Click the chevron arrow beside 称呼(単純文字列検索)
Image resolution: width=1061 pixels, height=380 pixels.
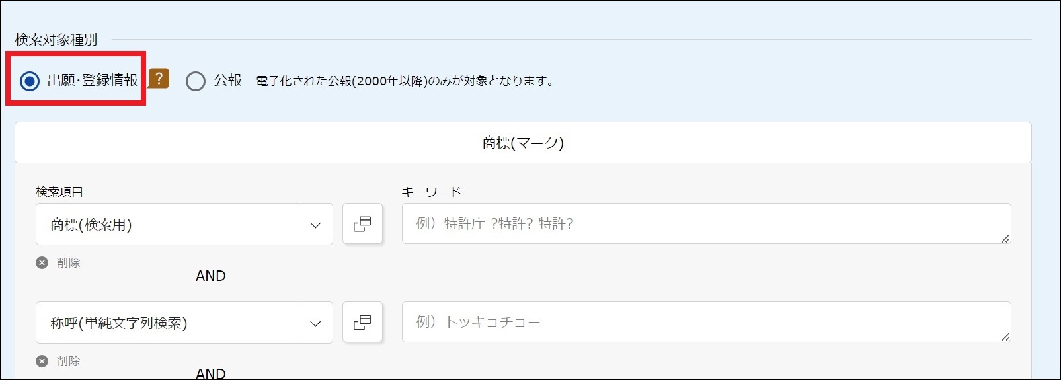click(315, 323)
